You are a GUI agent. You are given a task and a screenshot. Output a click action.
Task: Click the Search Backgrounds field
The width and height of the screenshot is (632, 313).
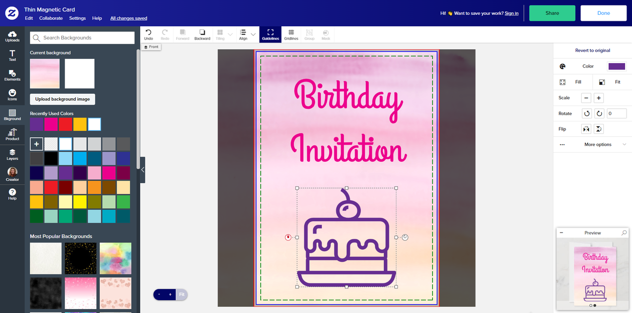coord(82,38)
